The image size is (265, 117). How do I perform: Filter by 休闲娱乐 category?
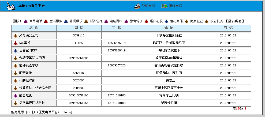(76, 21)
